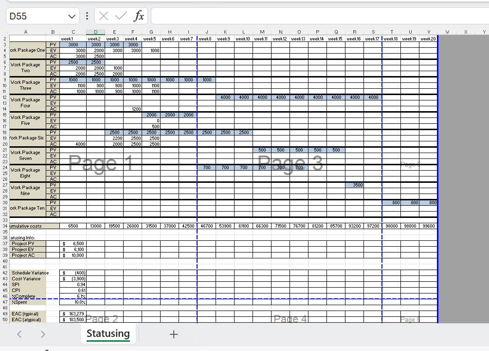Add a new worksheet with the plus icon
The height and width of the screenshot is (351, 489).
(x=173, y=334)
